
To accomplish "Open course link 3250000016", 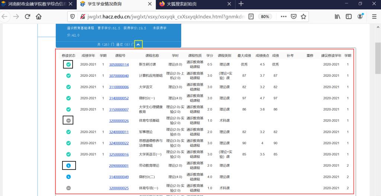I will pyautogui.click(x=119, y=154).
